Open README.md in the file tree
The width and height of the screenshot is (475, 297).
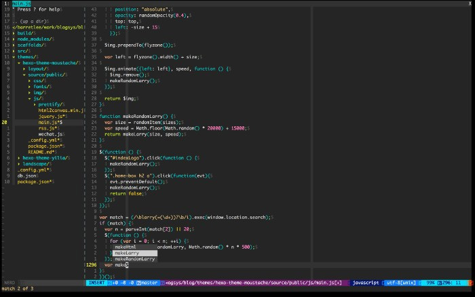41,152
